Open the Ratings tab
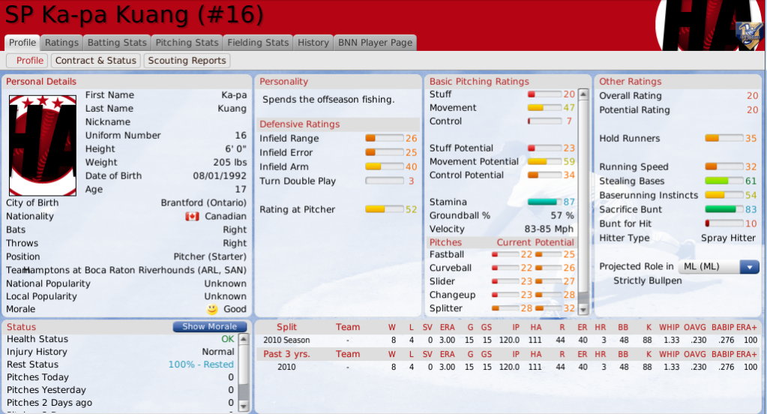This screenshot has width=767, height=414. pyautogui.click(x=61, y=43)
